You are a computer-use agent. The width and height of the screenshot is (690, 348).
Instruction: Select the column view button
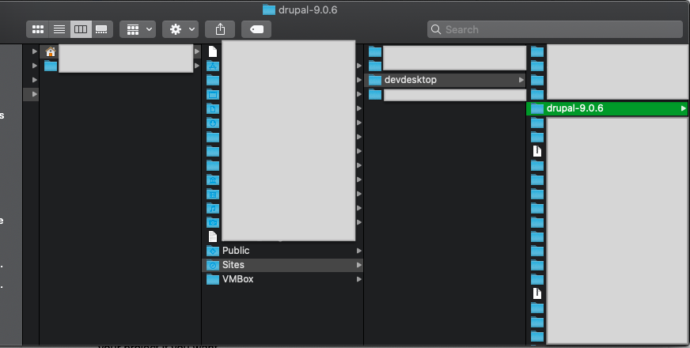click(x=81, y=29)
